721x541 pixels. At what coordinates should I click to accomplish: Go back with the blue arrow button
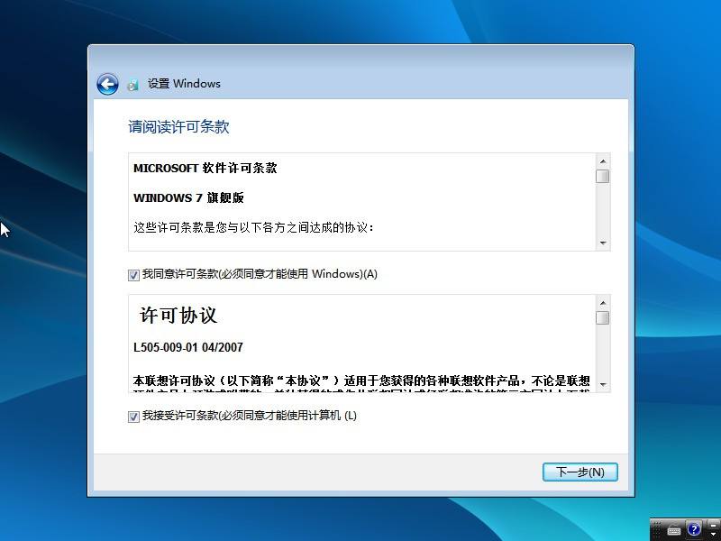pyautogui.click(x=107, y=84)
